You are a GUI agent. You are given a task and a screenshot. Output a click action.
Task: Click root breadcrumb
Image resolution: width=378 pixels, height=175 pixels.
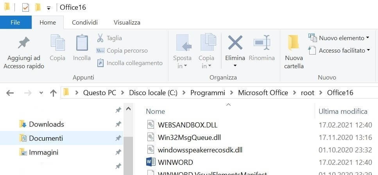click(308, 93)
